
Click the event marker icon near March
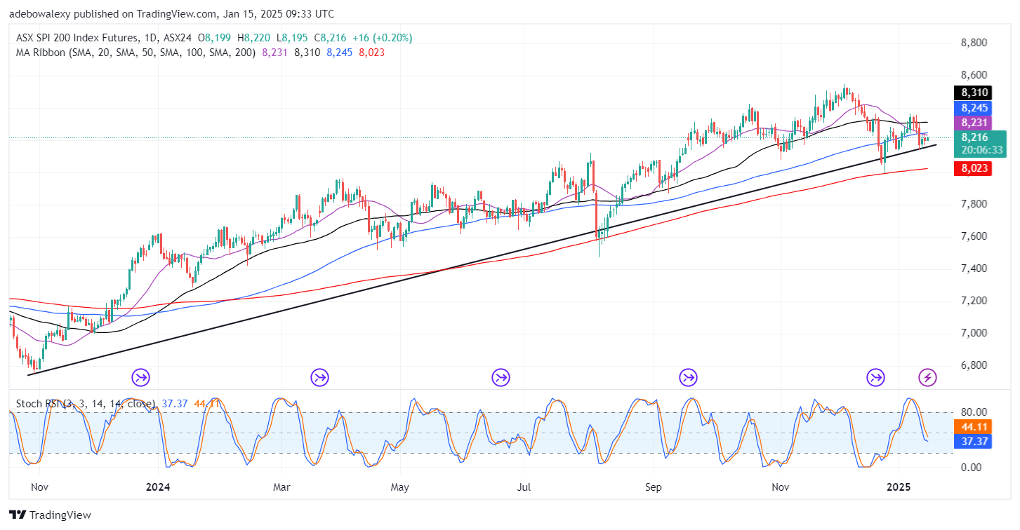pyautogui.click(x=320, y=379)
